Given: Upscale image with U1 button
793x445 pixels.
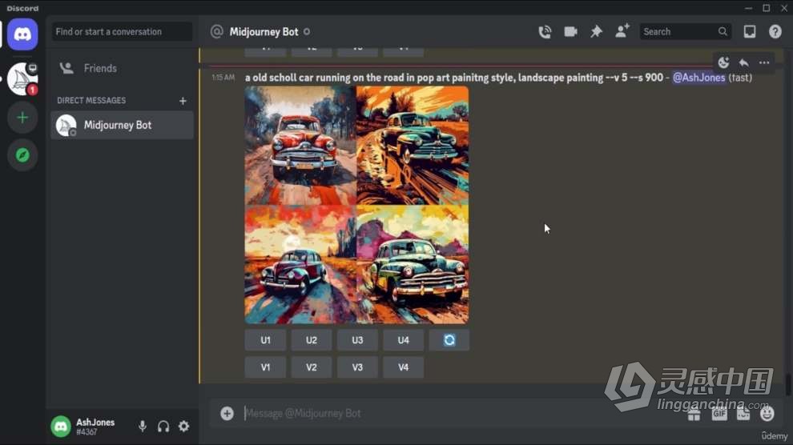Looking at the screenshot, I should tap(265, 340).
